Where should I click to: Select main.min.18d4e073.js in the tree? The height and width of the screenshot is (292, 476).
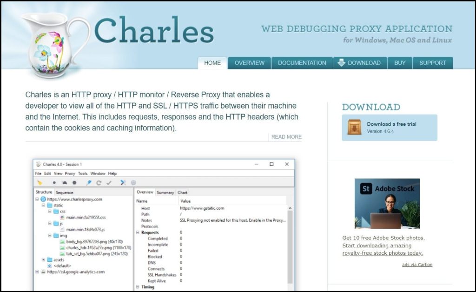pyautogui.click(x=86, y=230)
